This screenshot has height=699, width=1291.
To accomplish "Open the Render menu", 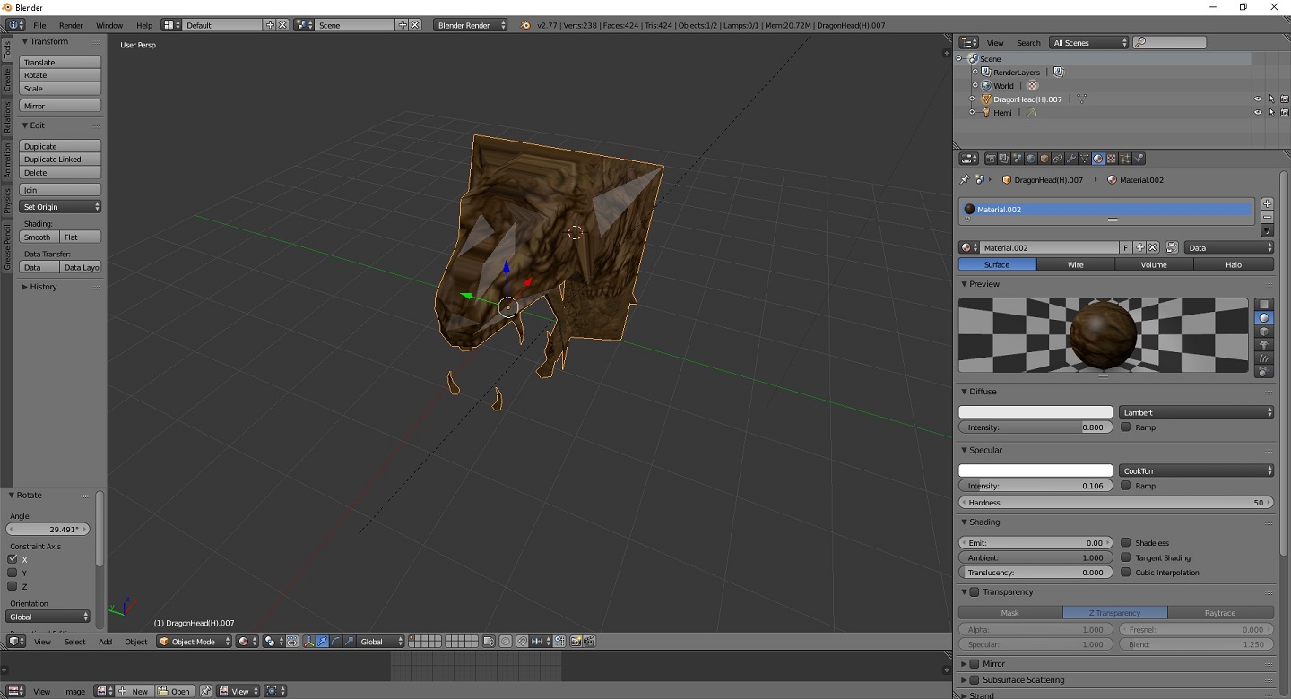I will pos(71,25).
